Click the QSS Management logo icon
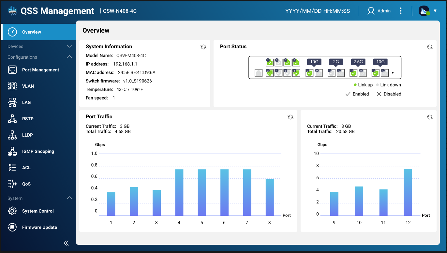This screenshot has height=253, width=447. coord(12,11)
